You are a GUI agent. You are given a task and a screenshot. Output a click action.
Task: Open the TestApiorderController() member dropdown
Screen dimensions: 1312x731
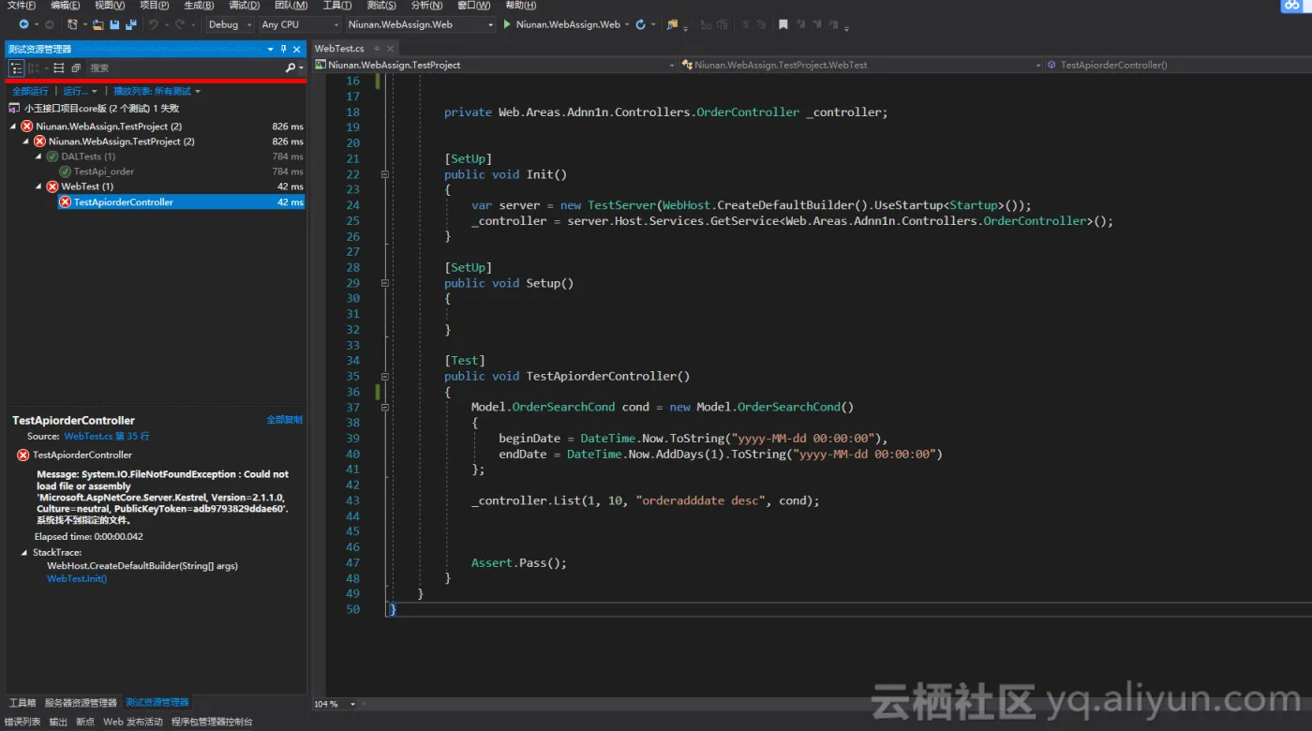(x=1171, y=65)
